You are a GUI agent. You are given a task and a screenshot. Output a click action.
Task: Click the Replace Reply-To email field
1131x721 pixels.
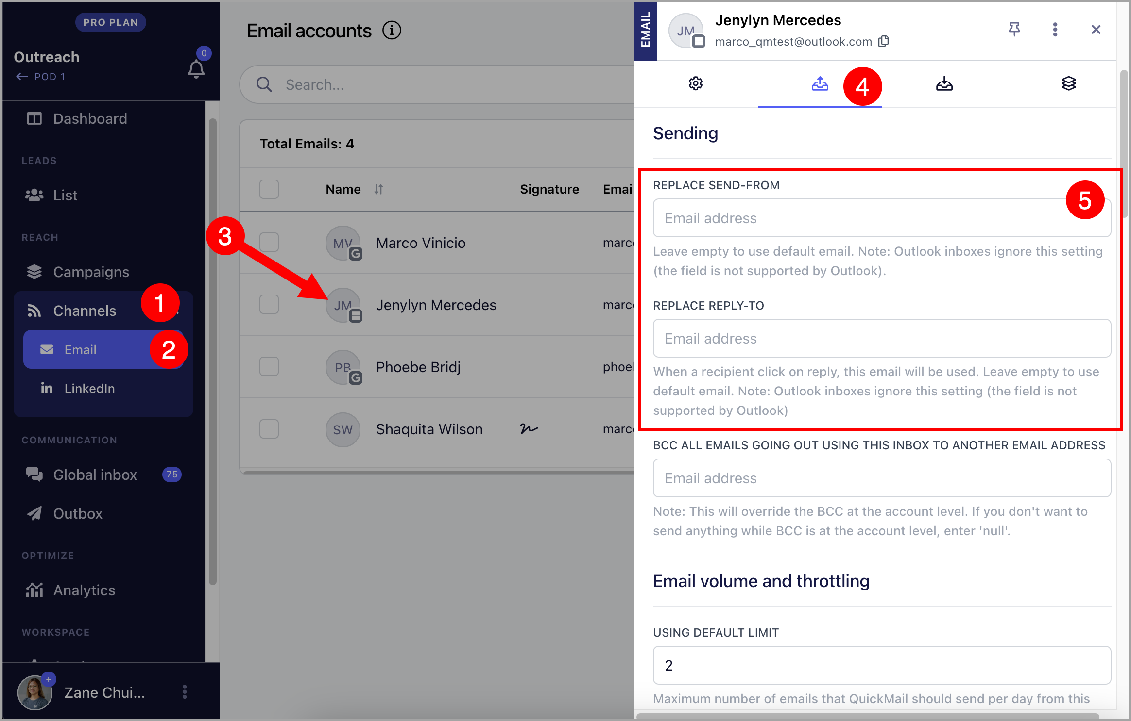(x=882, y=338)
